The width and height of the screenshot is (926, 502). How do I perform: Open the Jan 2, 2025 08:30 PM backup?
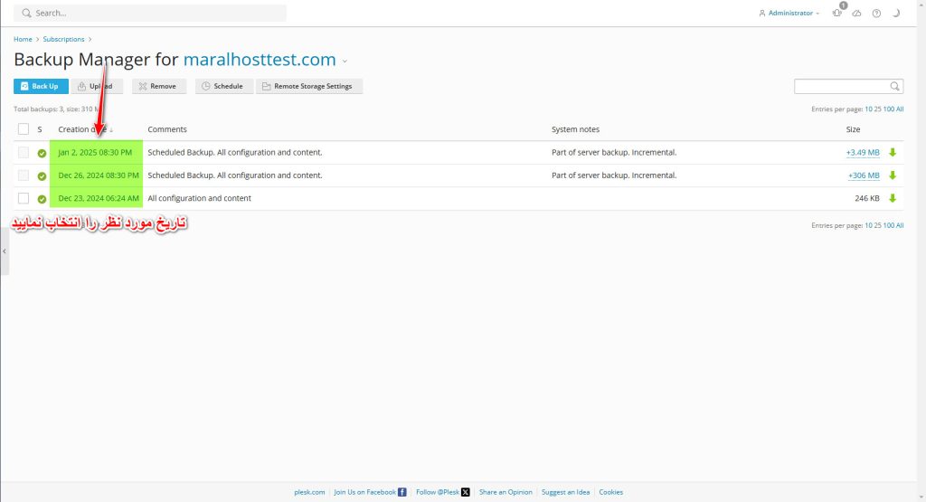coord(95,152)
